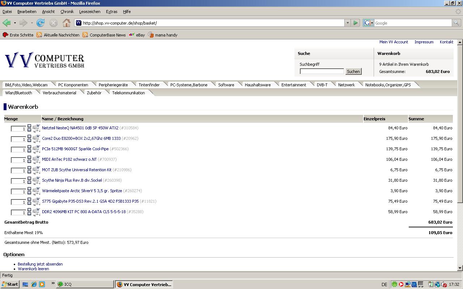Open the Chronik menu
The height and width of the screenshot is (289, 463).
(67, 12)
